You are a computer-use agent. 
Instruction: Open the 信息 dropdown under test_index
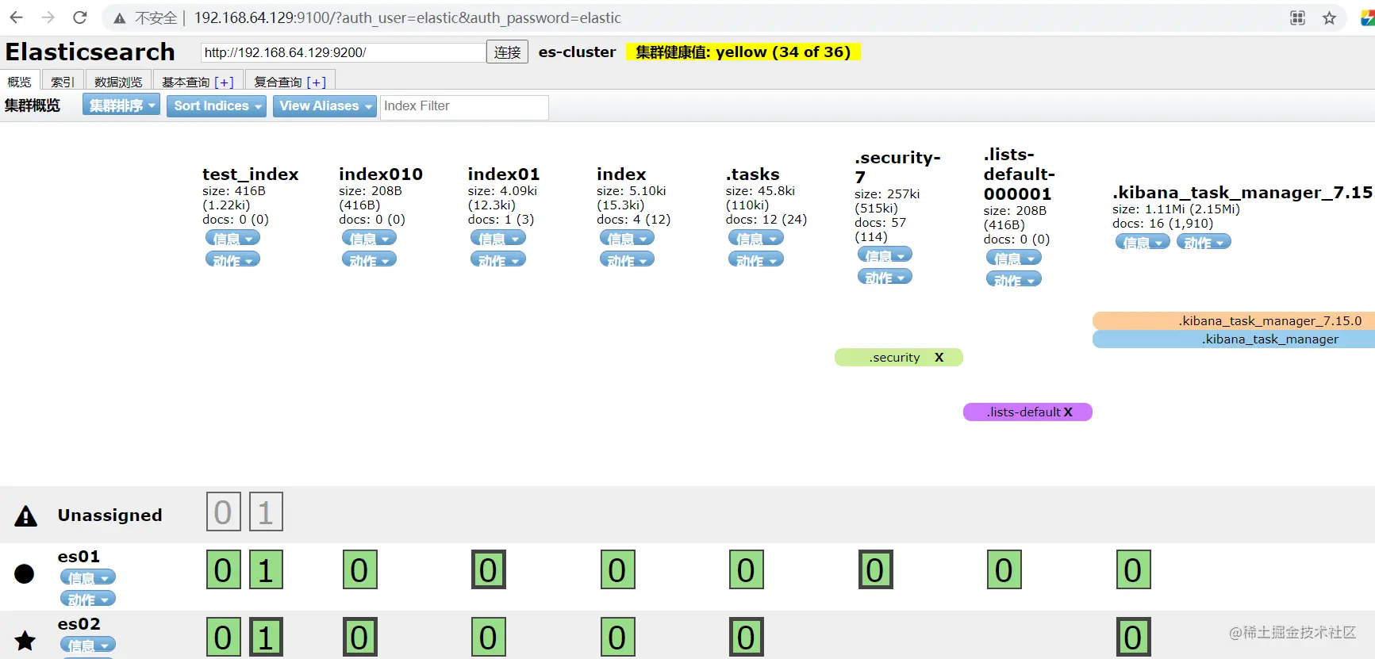tap(232, 238)
